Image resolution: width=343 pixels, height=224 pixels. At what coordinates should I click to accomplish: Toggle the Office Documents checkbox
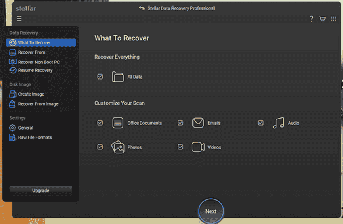coord(100,123)
